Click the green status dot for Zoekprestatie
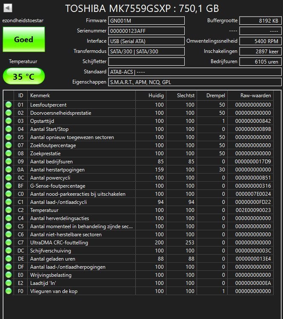Viewport: 283px width, 319px height. [9, 153]
